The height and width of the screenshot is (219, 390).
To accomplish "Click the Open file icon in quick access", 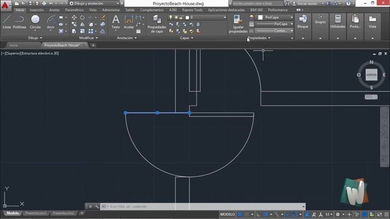I will tap(23, 4).
